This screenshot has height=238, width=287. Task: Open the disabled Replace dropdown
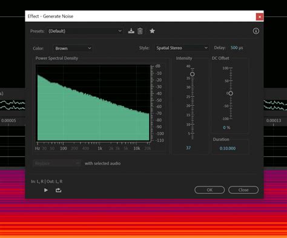(57, 163)
